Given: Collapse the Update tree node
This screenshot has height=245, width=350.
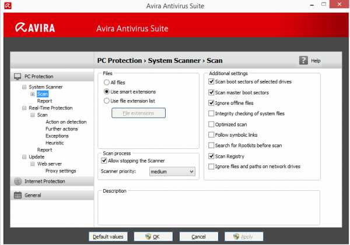Looking at the screenshot, I should tap(24, 157).
